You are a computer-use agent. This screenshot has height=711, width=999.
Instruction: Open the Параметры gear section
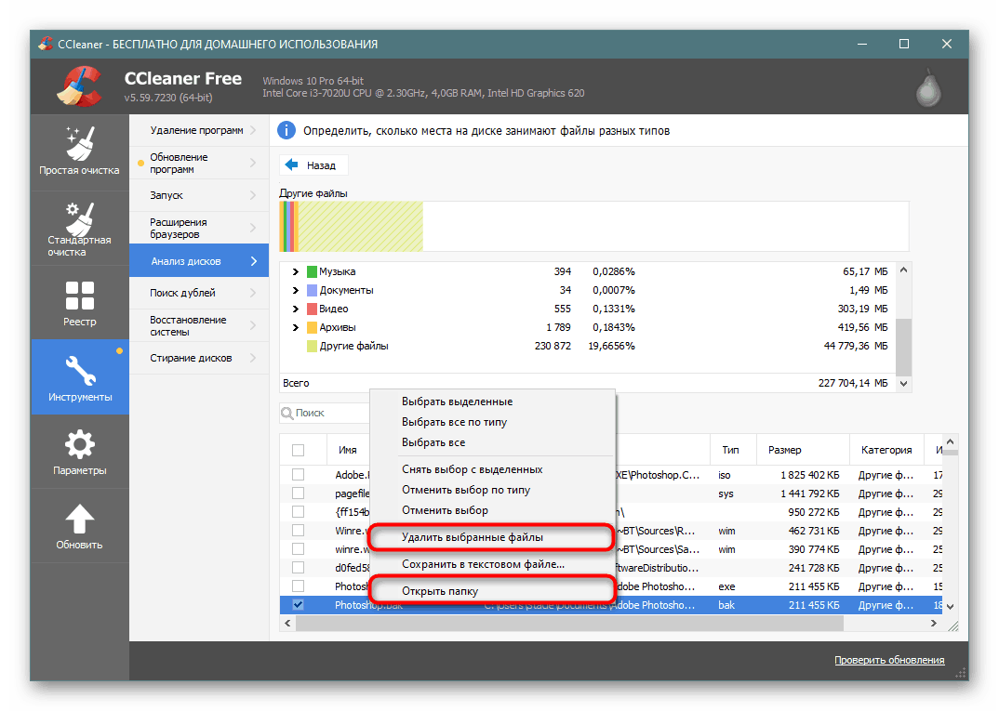pyautogui.click(x=80, y=452)
